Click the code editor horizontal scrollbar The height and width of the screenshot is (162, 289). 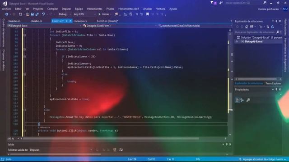[111, 139]
